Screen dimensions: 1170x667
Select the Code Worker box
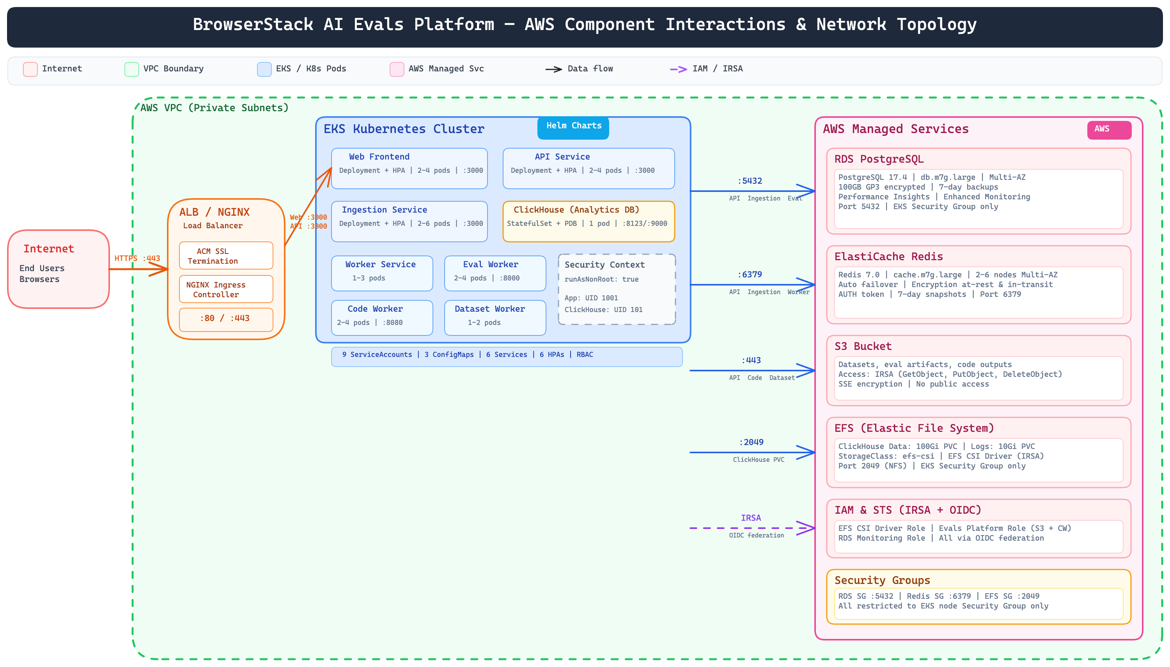382,318
